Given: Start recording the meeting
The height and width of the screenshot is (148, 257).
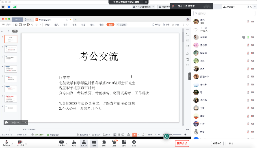Looking at the screenshot, I should 104,143.
